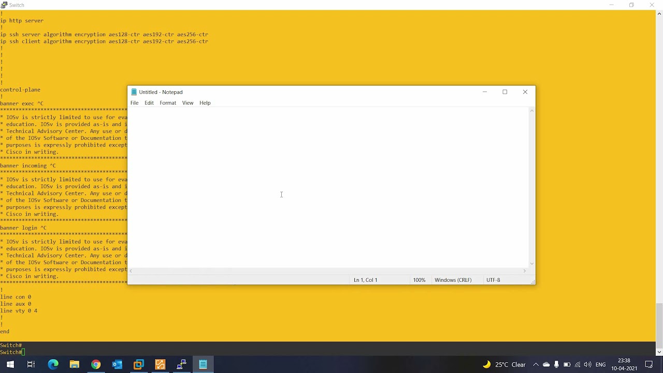Open the OneDrive cloud tray icon
This screenshot has height=373, width=663.
pos(546,365)
